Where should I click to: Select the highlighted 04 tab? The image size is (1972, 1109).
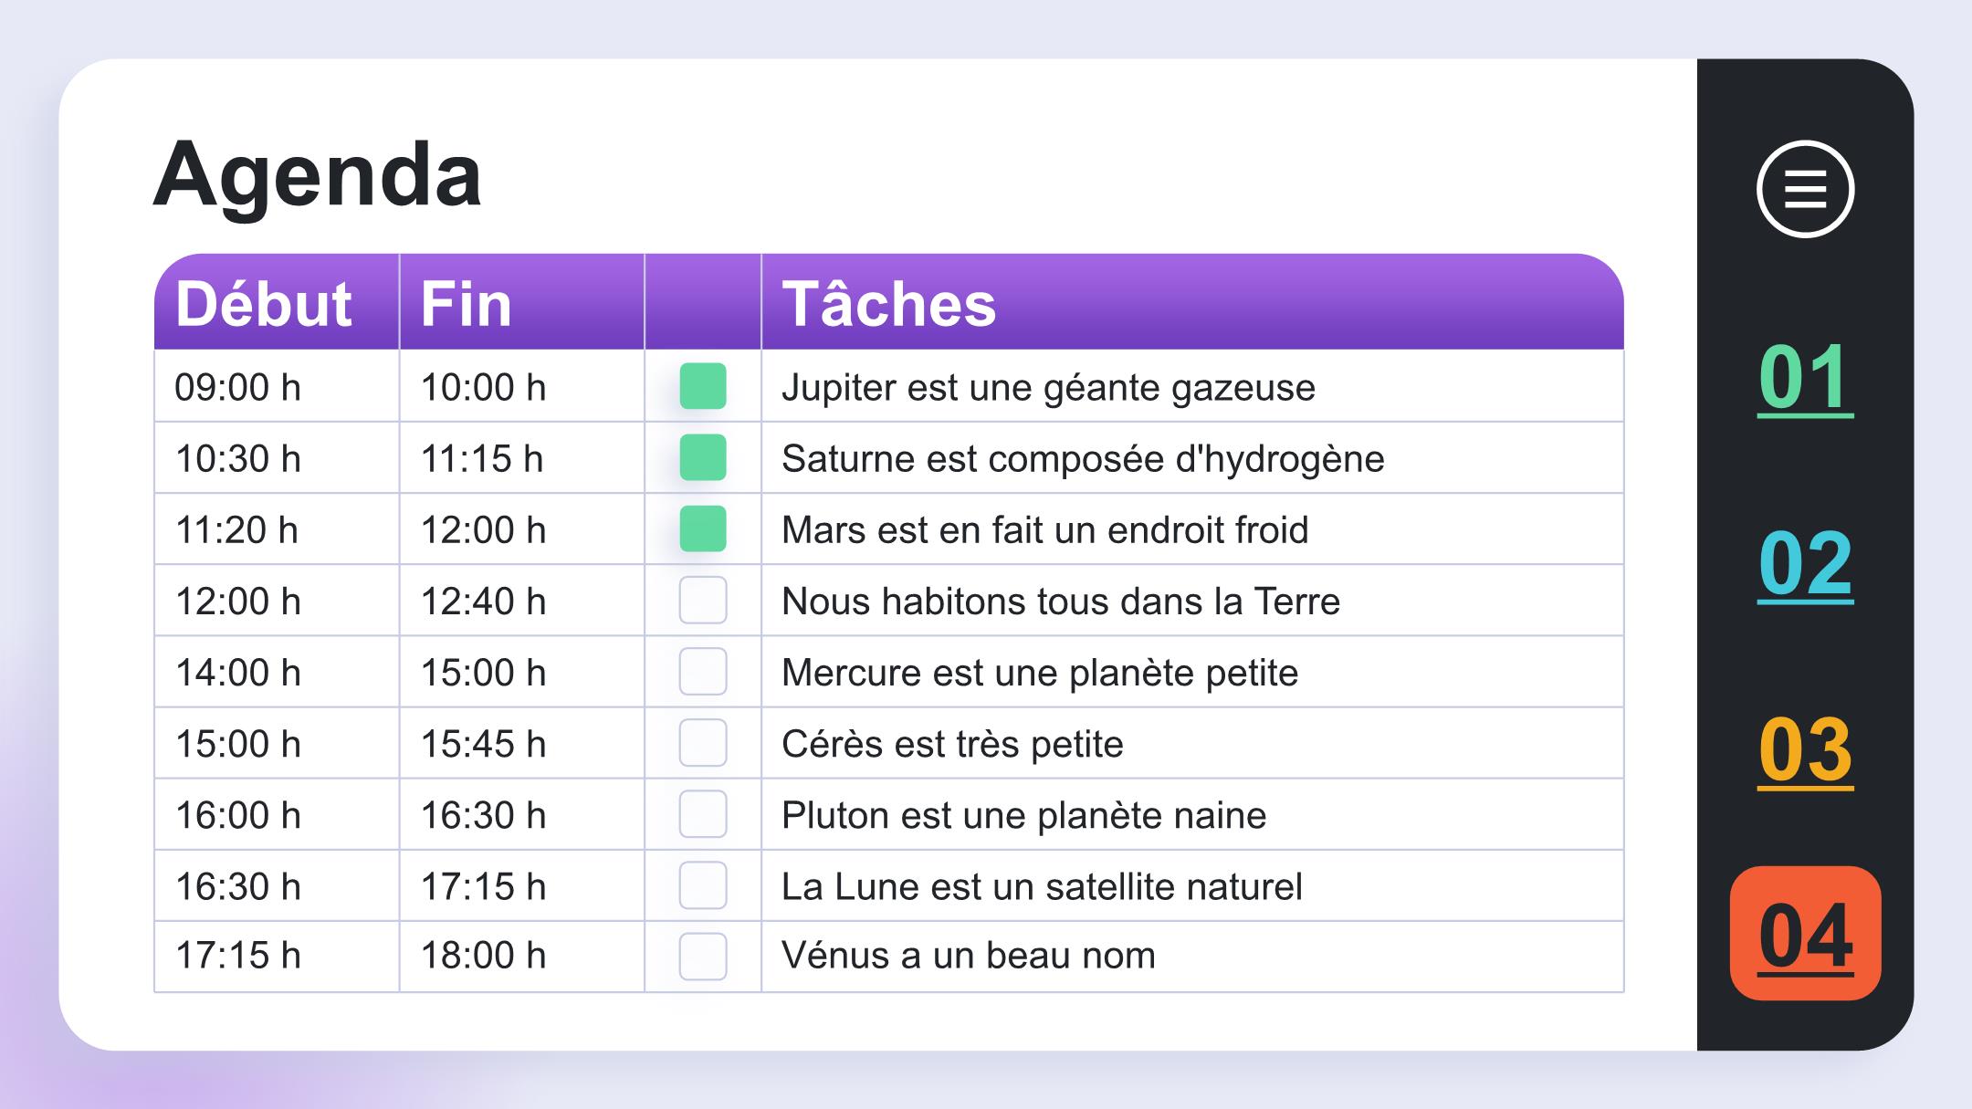pyautogui.click(x=1805, y=933)
